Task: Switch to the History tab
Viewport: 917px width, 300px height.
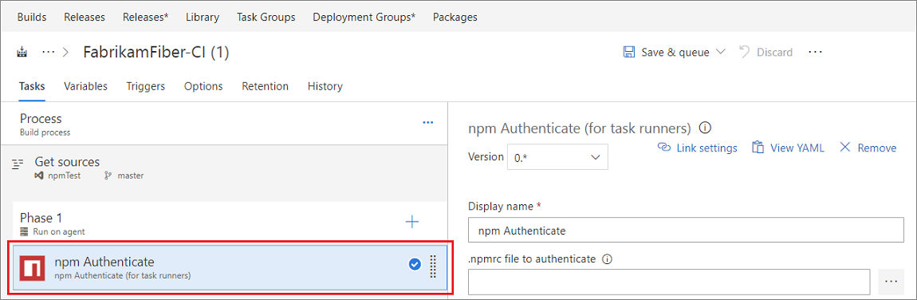Action: pyautogui.click(x=325, y=86)
